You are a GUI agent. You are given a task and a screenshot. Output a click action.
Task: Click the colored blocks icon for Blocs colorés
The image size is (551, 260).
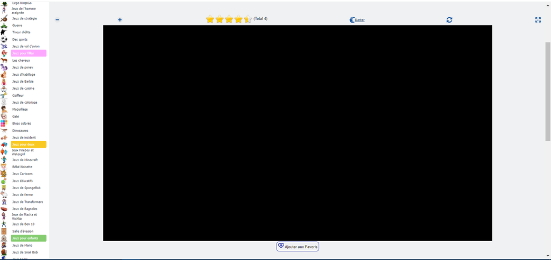coord(4,124)
